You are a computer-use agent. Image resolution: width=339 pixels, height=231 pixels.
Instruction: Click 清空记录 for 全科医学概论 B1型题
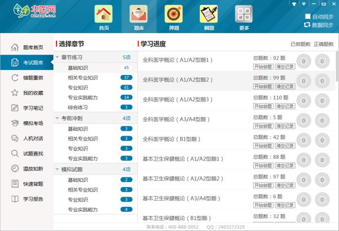285,146
